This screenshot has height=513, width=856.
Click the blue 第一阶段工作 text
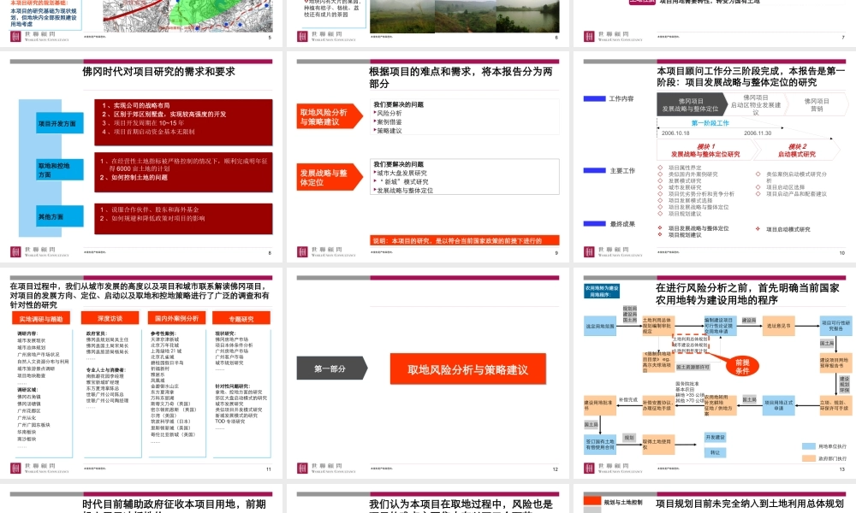(710, 123)
